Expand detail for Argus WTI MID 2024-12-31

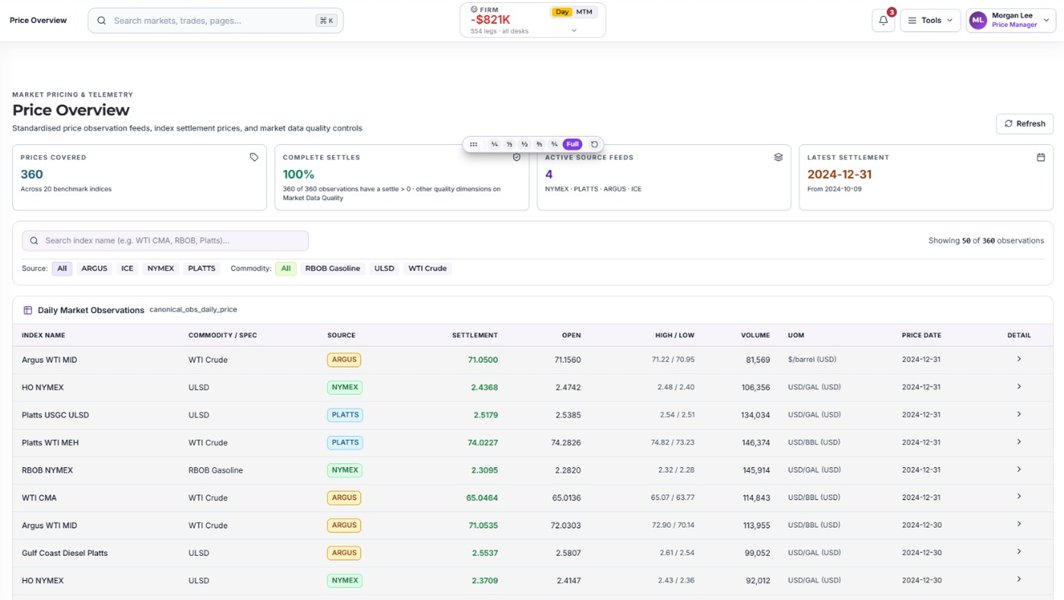[x=1019, y=359]
